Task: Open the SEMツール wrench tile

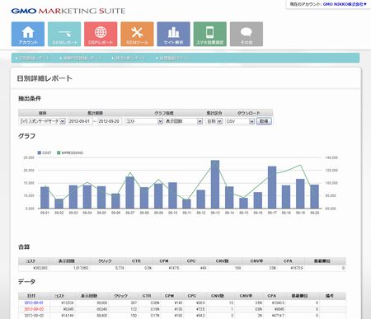Action: (137, 34)
